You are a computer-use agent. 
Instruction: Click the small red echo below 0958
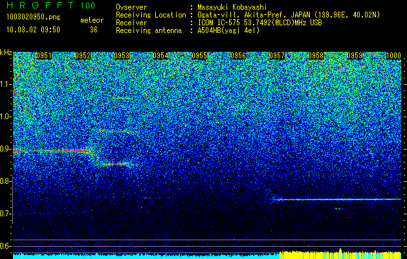tap(339, 208)
